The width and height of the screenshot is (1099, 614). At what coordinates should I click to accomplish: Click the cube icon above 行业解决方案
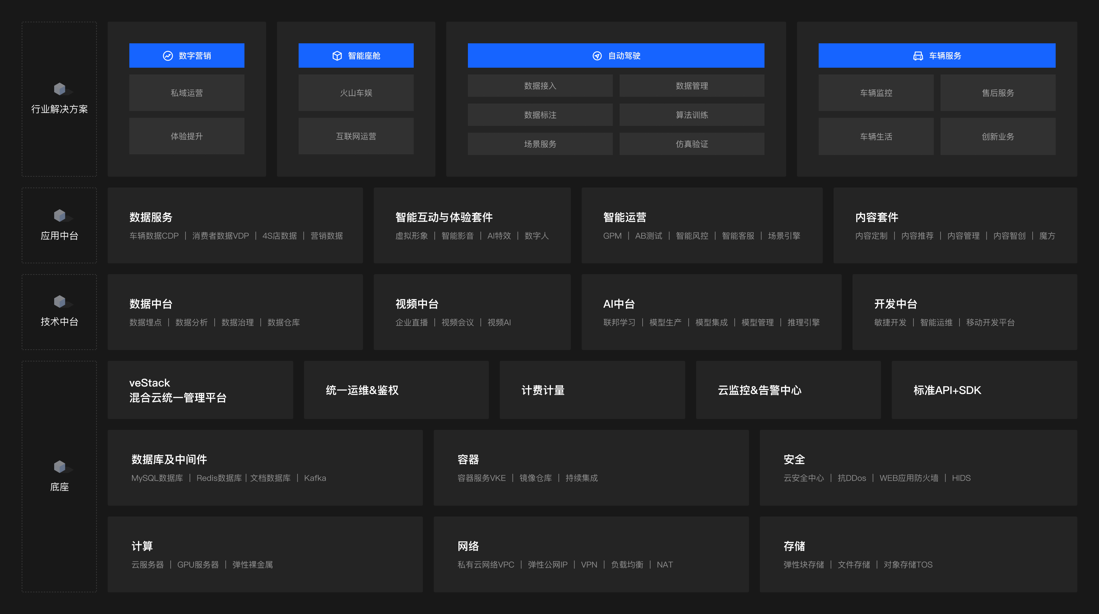pyautogui.click(x=60, y=89)
